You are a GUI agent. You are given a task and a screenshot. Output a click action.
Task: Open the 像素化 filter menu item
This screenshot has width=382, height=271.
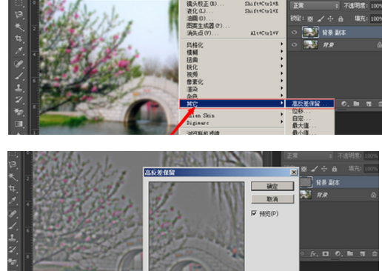[232, 81]
